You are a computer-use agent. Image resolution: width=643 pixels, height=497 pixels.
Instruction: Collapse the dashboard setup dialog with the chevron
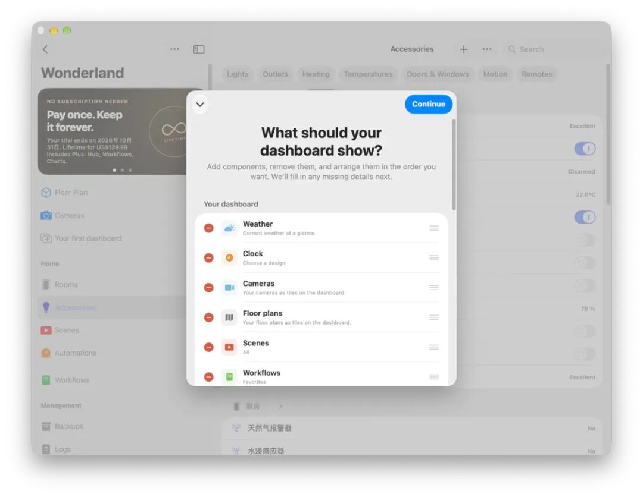pyautogui.click(x=199, y=105)
